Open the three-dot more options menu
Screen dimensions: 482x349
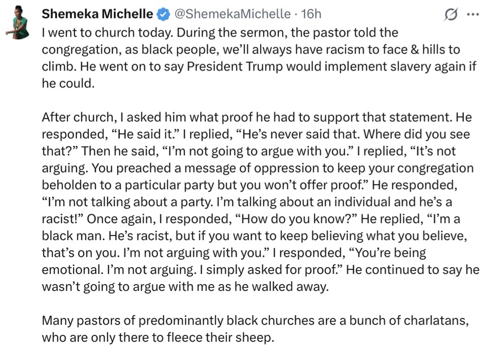pos(473,14)
